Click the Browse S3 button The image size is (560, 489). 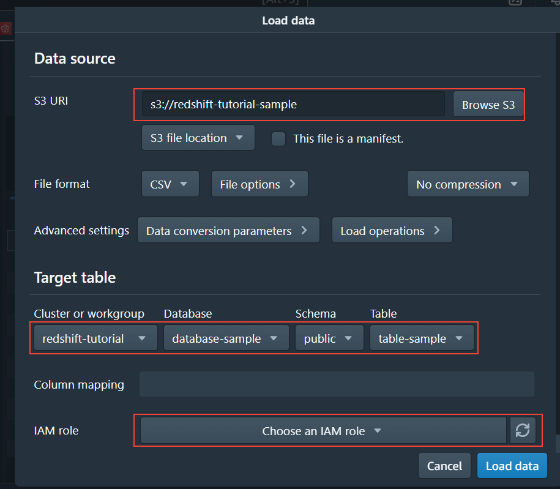point(488,104)
